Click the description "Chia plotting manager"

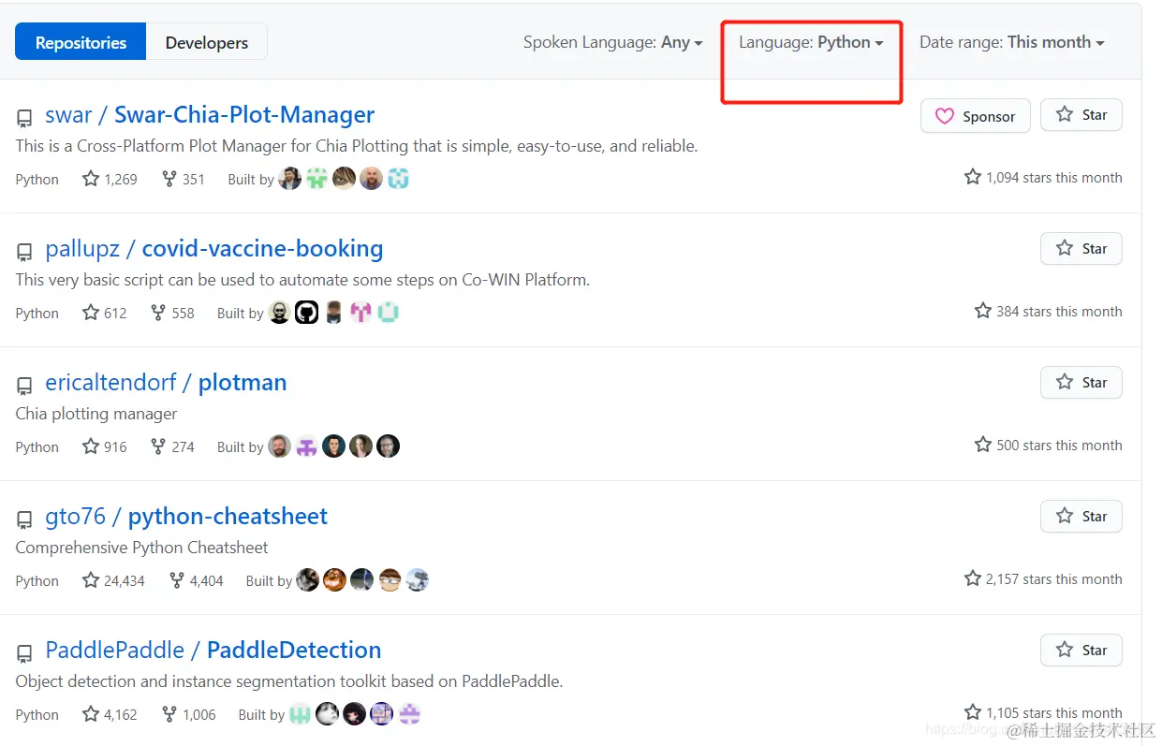(96, 414)
